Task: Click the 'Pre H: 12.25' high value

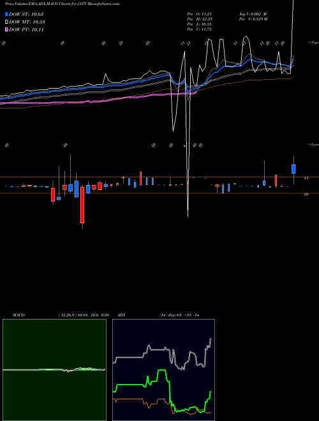Action: (x=200, y=19)
